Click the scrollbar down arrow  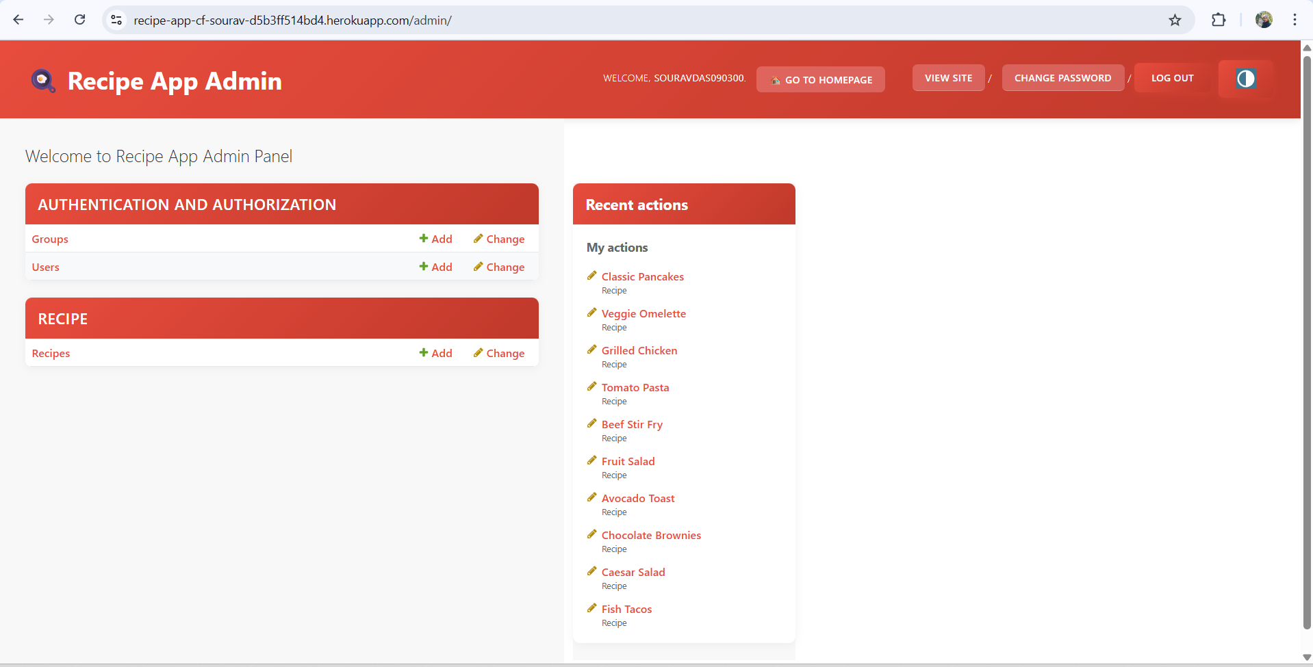1306,657
